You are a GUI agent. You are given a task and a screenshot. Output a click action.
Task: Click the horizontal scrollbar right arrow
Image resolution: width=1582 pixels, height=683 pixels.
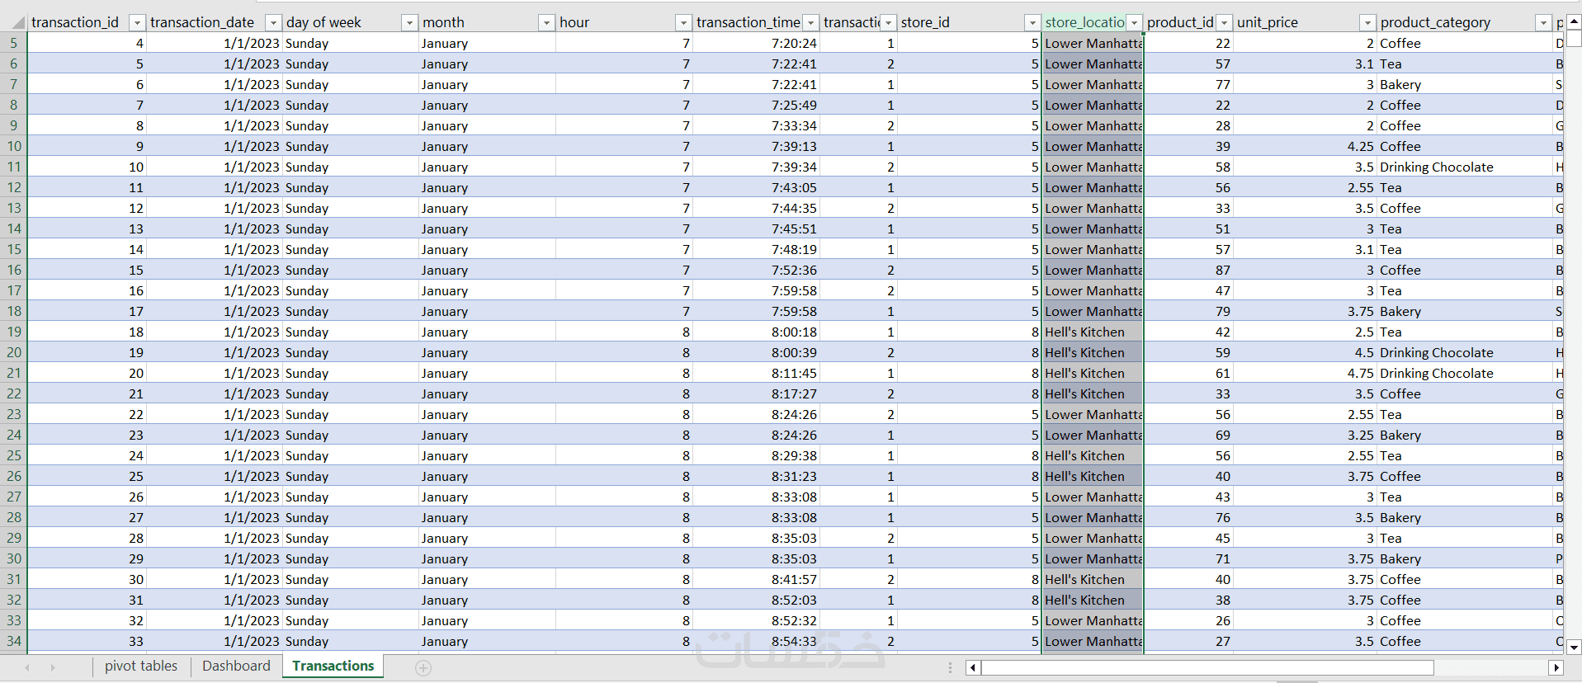coord(1556,667)
